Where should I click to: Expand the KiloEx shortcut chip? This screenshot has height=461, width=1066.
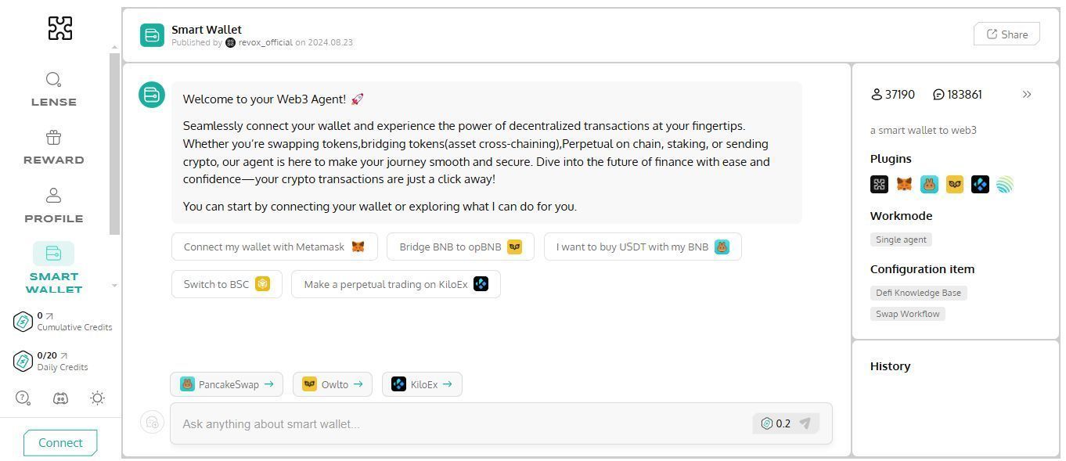pyautogui.click(x=422, y=384)
